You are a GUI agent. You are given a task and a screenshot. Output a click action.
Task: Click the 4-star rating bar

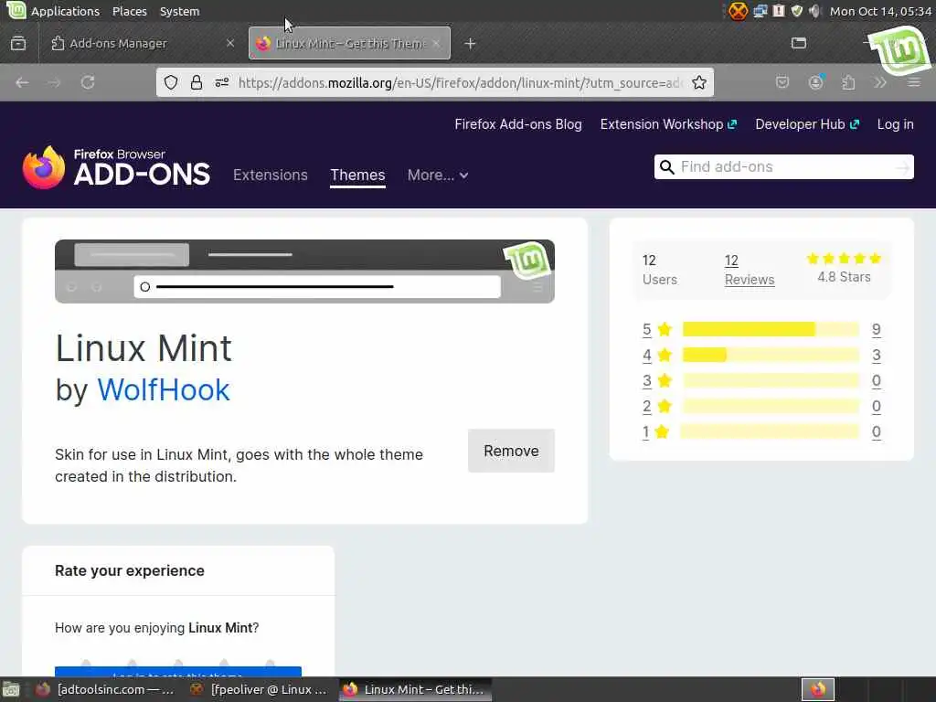[771, 356]
